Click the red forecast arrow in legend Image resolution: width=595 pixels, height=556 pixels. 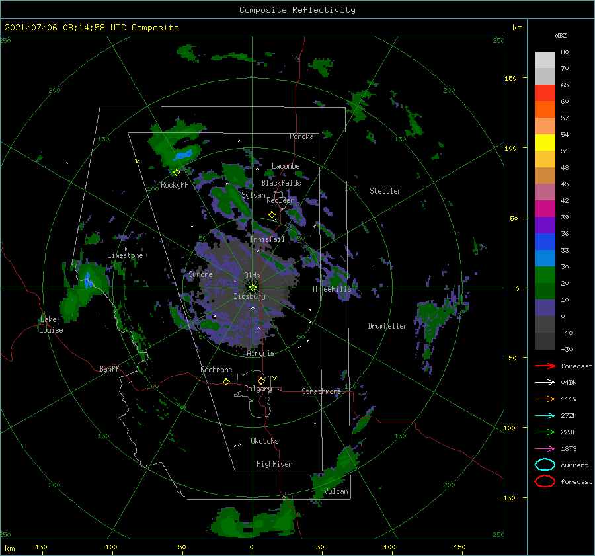[545, 366]
